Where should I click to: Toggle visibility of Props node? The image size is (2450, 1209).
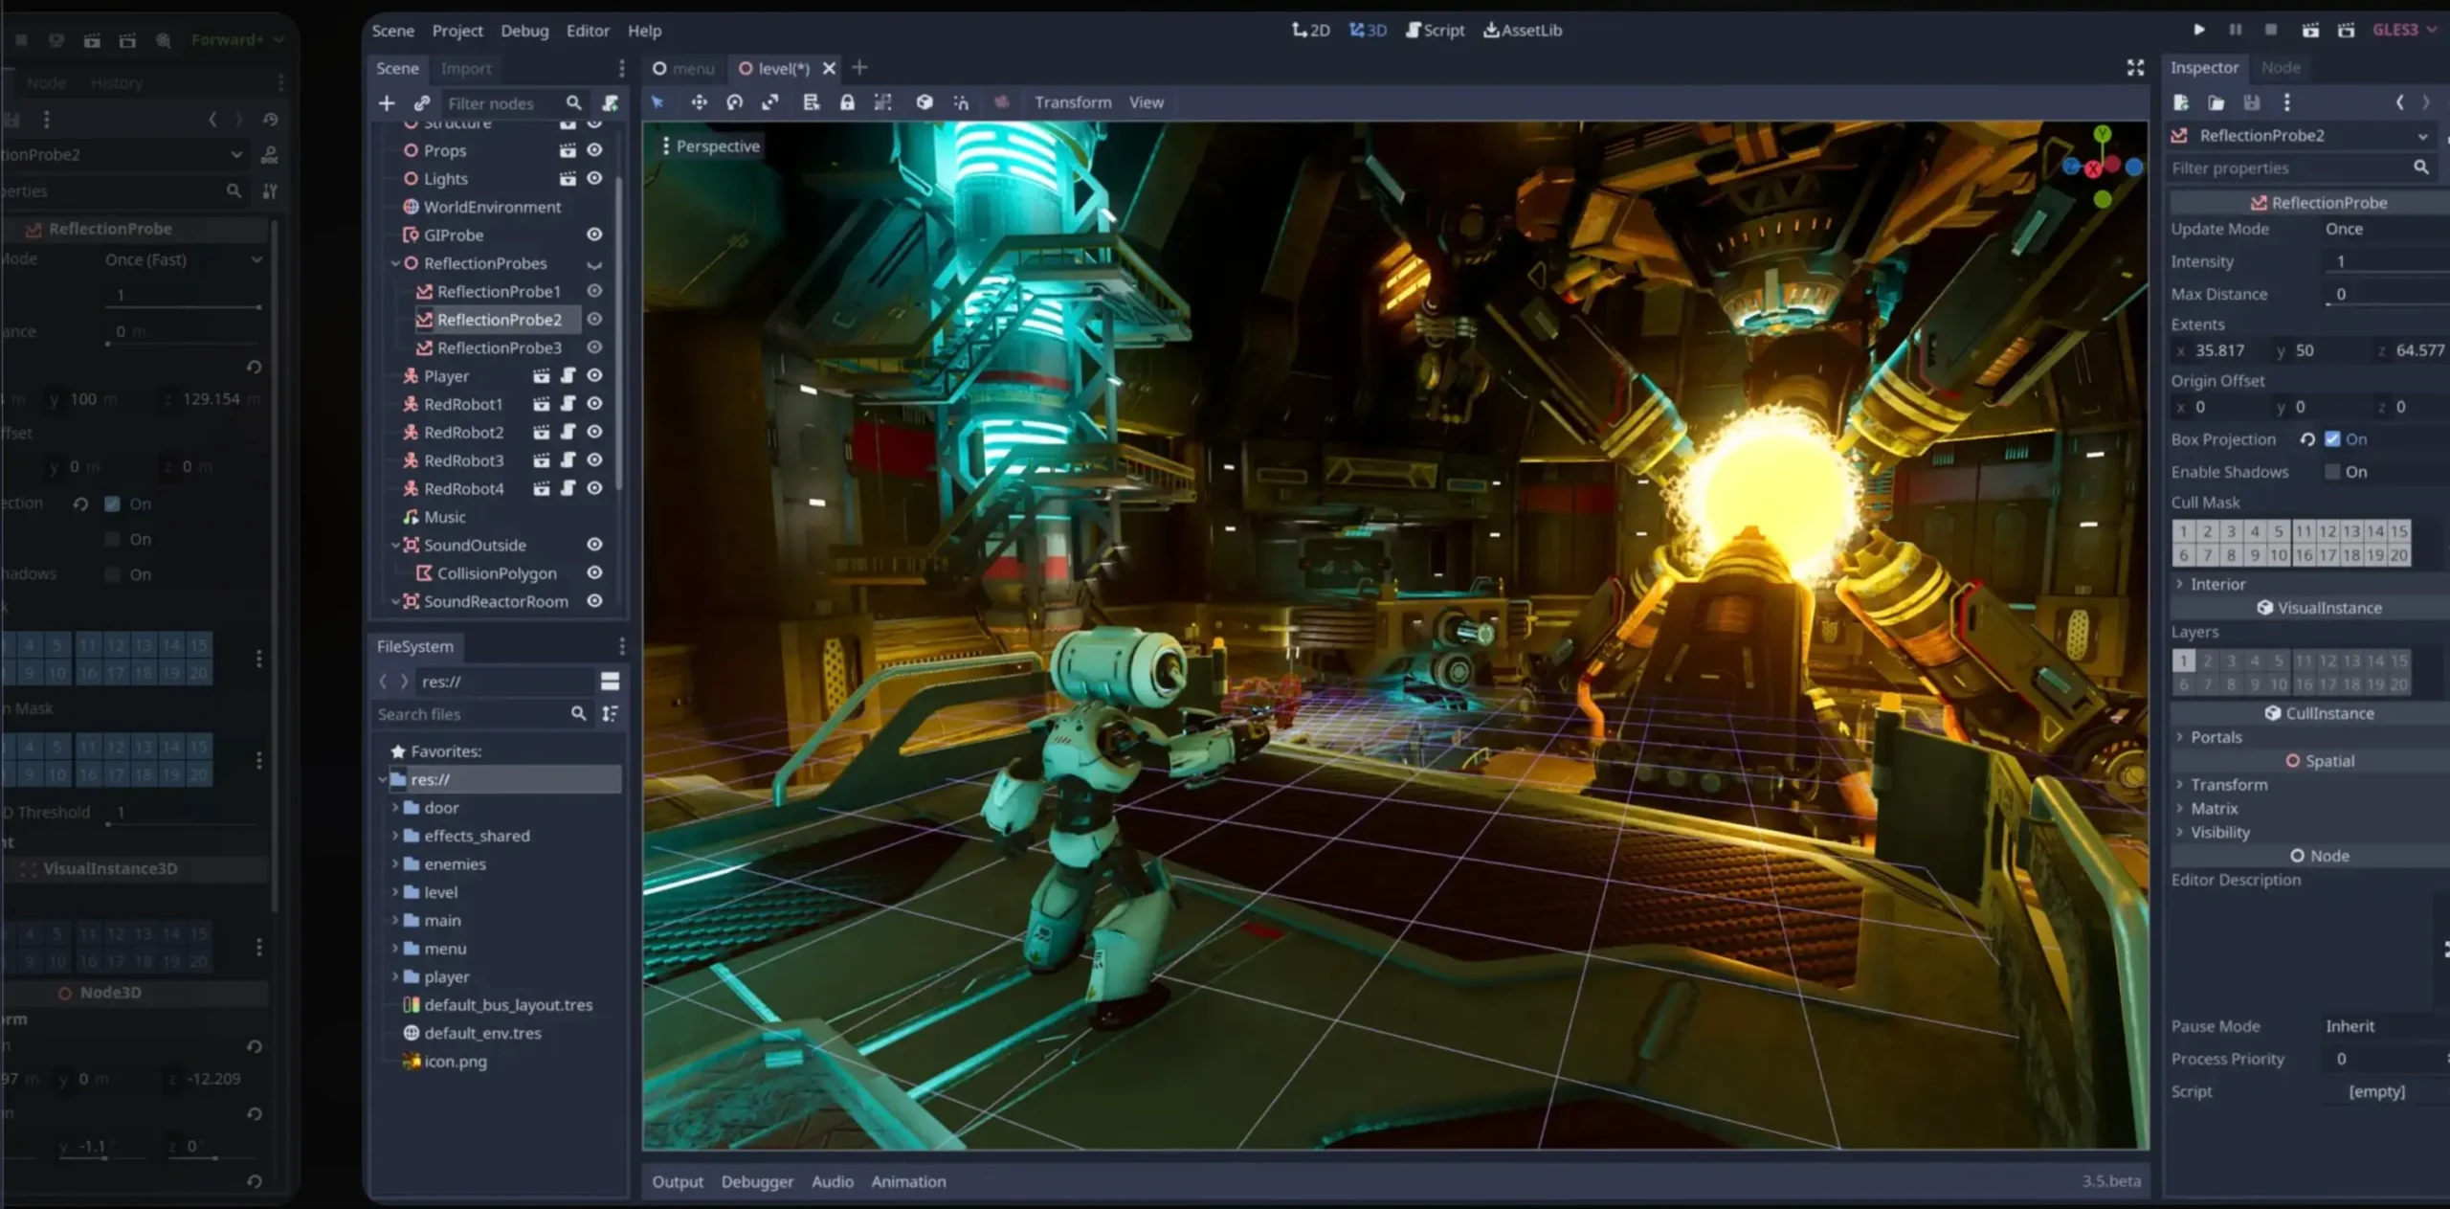[x=594, y=150]
